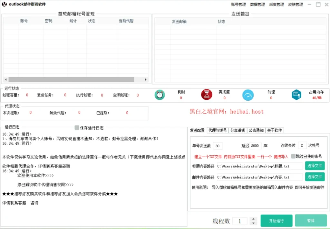Switch to the 代理与拨号 tab
330x229 pixels.
[x=218, y=130]
